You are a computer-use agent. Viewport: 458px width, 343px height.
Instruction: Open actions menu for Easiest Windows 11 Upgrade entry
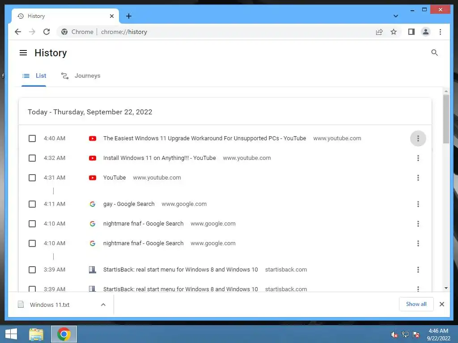[x=418, y=138]
